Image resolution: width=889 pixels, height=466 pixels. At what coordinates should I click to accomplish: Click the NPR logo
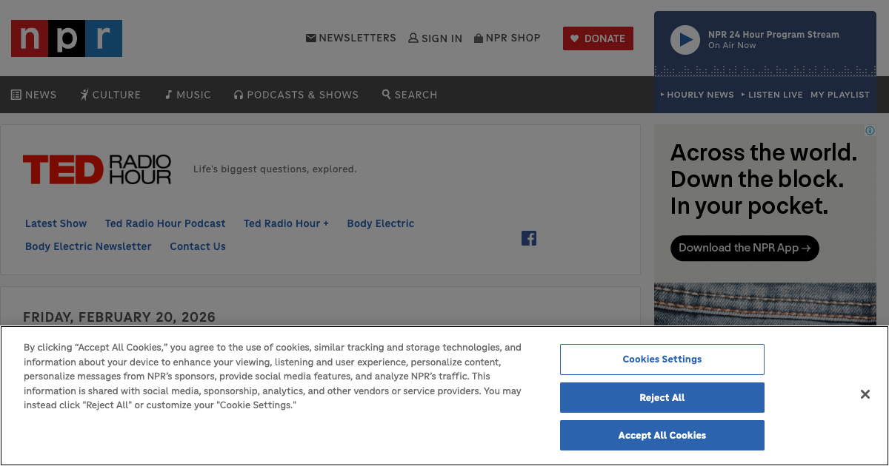[x=67, y=38]
